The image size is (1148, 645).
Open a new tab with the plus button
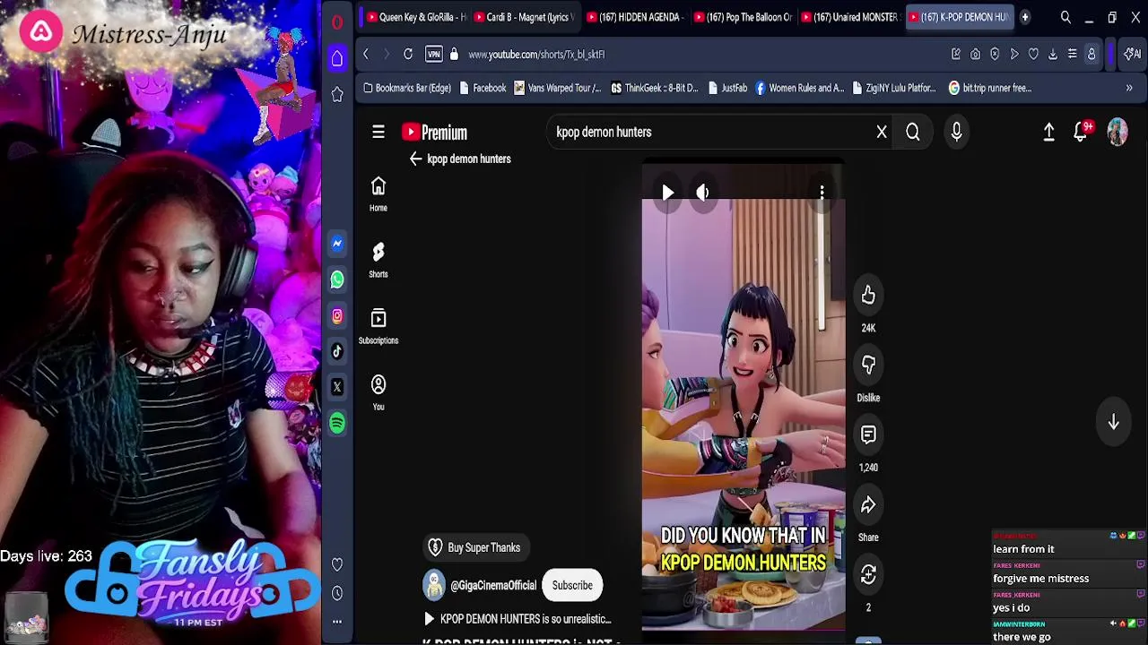click(x=1025, y=17)
